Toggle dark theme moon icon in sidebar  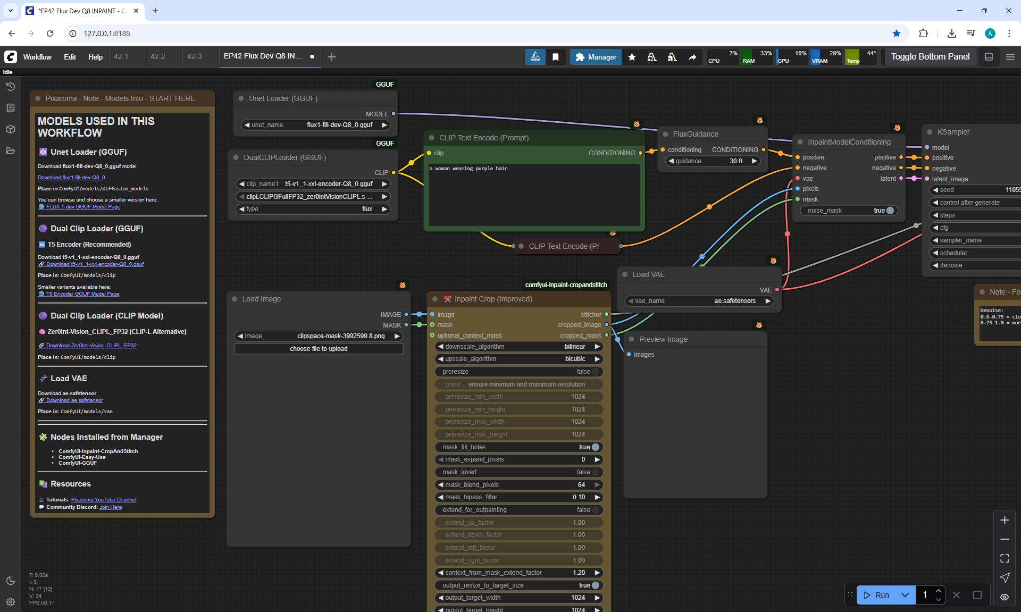tap(10, 581)
